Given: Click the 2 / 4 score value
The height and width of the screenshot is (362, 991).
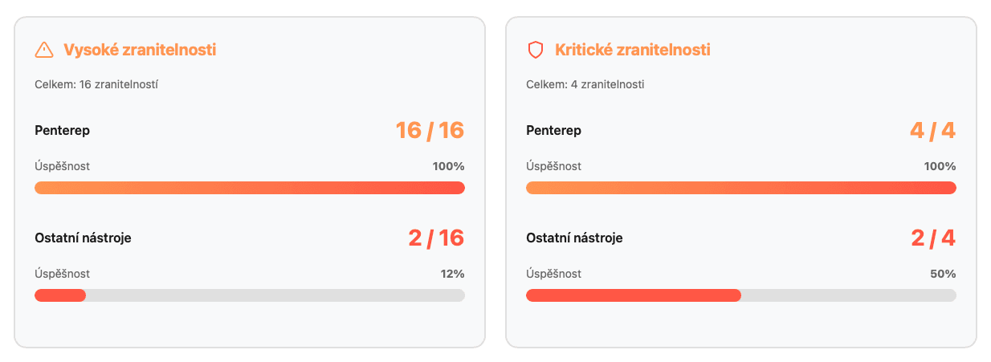Looking at the screenshot, I should click(932, 238).
